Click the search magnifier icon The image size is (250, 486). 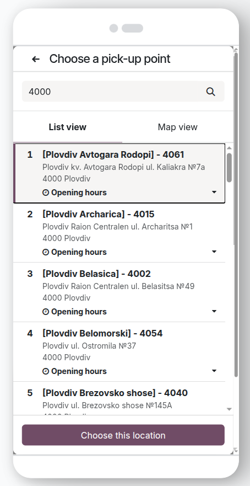[211, 92]
